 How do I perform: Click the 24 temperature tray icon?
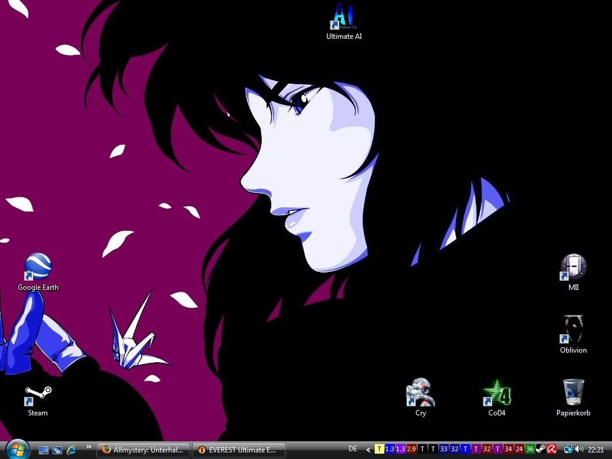coord(519,449)
